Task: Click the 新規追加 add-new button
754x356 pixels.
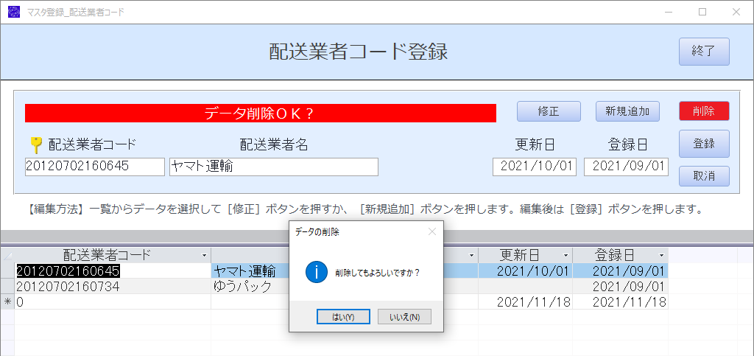Action: pyautogui.click(x=627, y=111)
